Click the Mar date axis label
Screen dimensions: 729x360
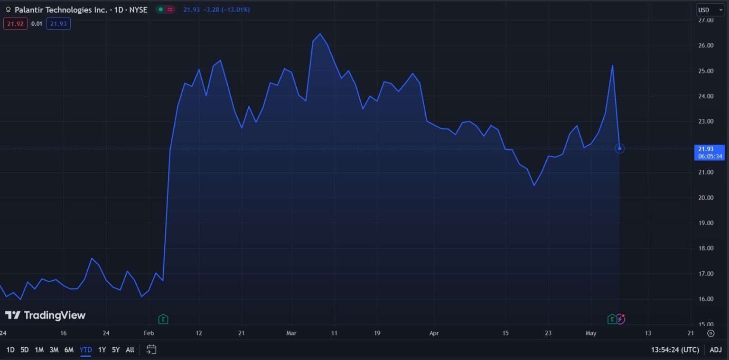point(291,333)
